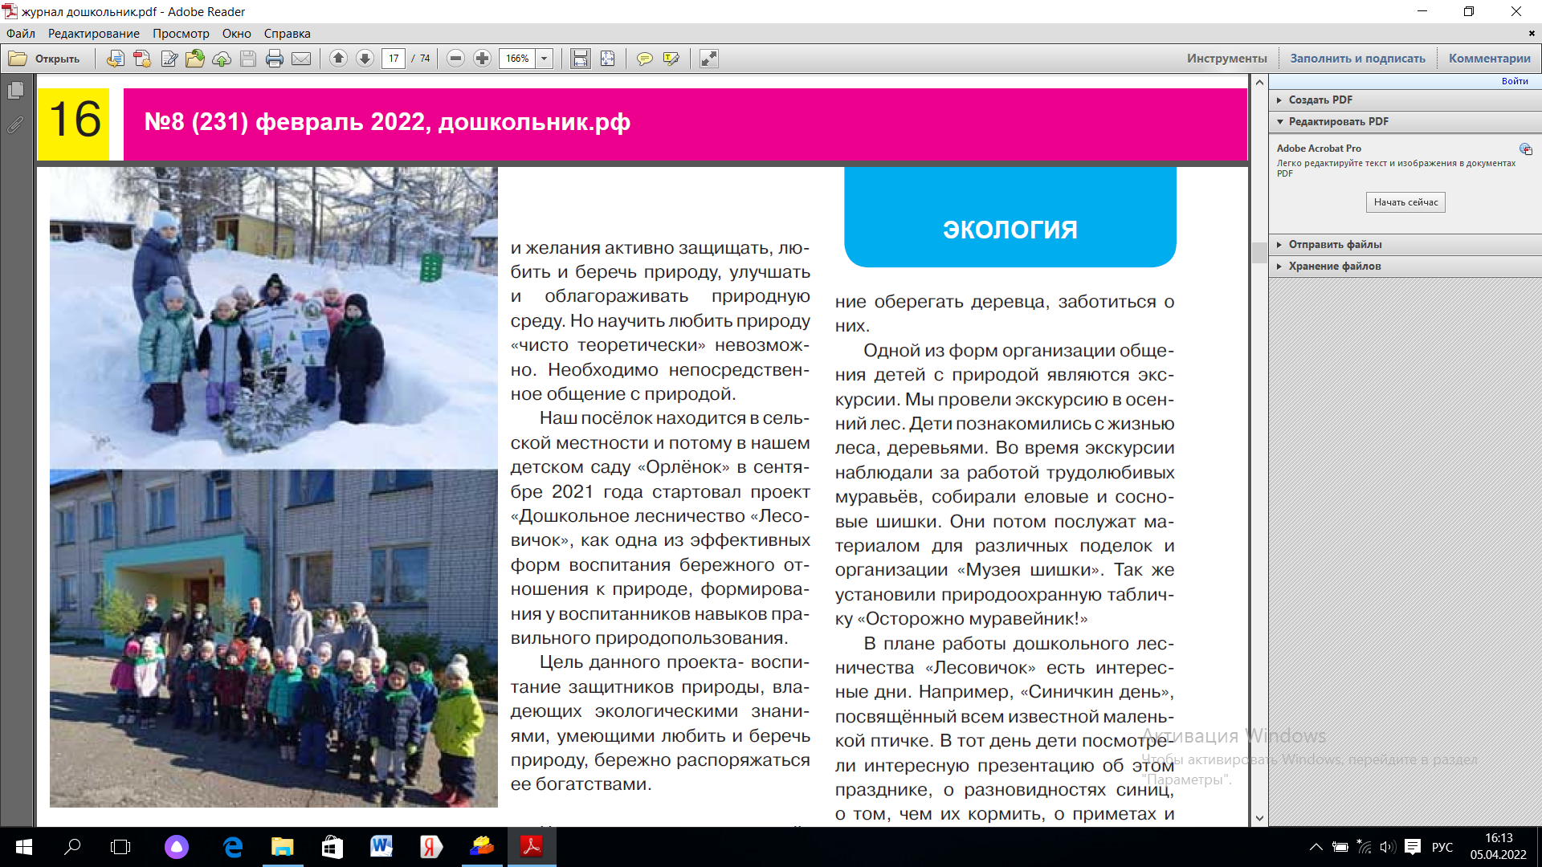The height and width of the screenshot is (867, 1542).
Task: Add a sticky note comment
Action: [x=644, y=59]
